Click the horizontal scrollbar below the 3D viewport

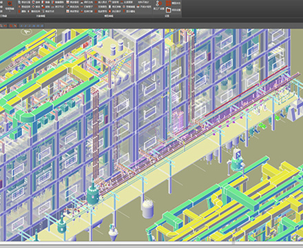tap(151, 243)
